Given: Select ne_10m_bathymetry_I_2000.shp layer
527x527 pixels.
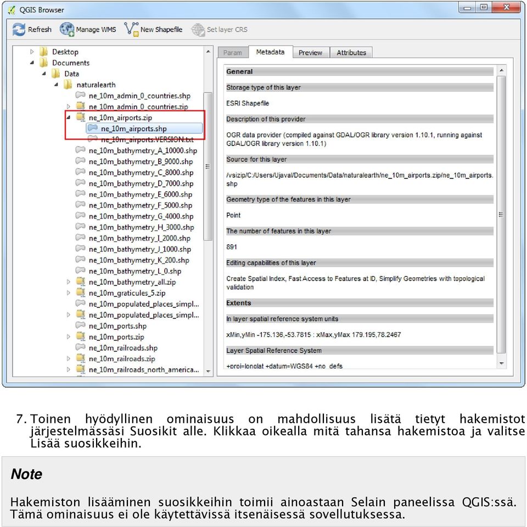Looking at the screenshot, I should click(139, 238).
